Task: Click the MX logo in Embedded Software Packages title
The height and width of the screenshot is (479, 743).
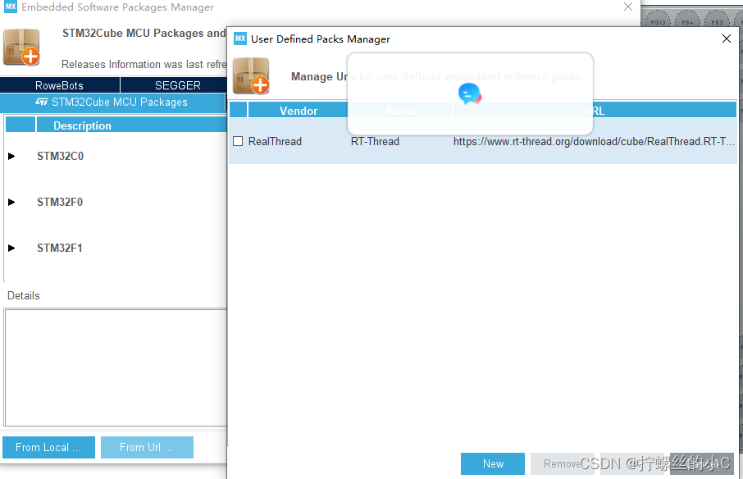Action: coord(11,7)
